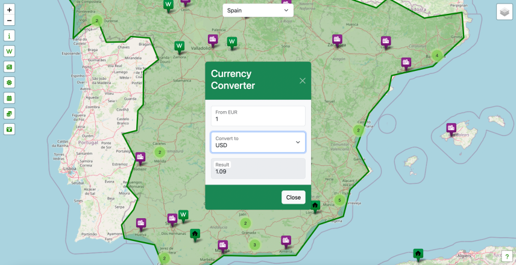
Task: Open the weather sun icon tool
Action: pyautogui.click(x=9, y=82)
